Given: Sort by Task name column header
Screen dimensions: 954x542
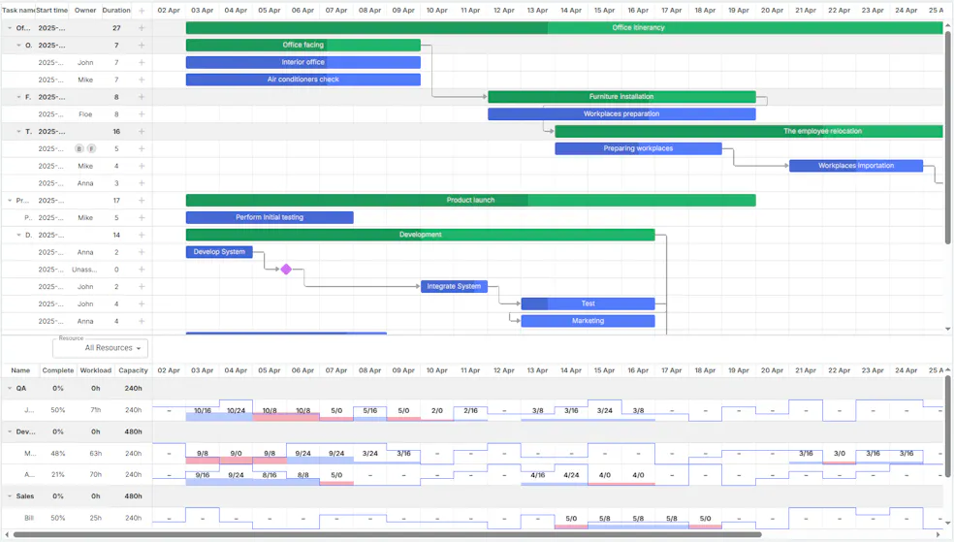Looking at the screenshot, I should pyautogui.click(x=18, y=11).
